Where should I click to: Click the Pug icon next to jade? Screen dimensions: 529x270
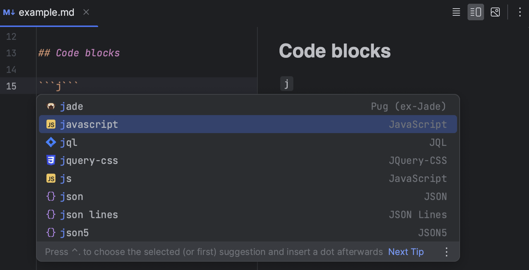pos(51,106)
